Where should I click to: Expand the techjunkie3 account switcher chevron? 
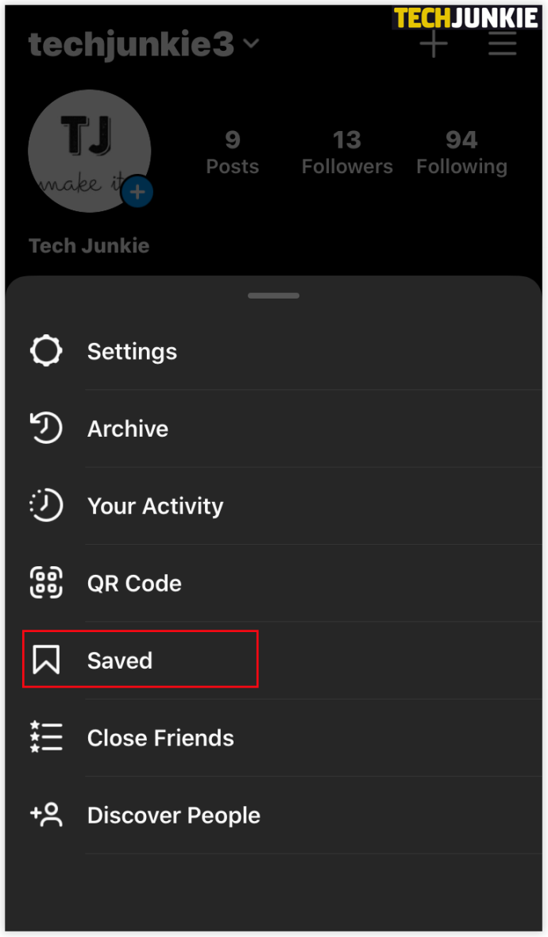pos(253,44)
